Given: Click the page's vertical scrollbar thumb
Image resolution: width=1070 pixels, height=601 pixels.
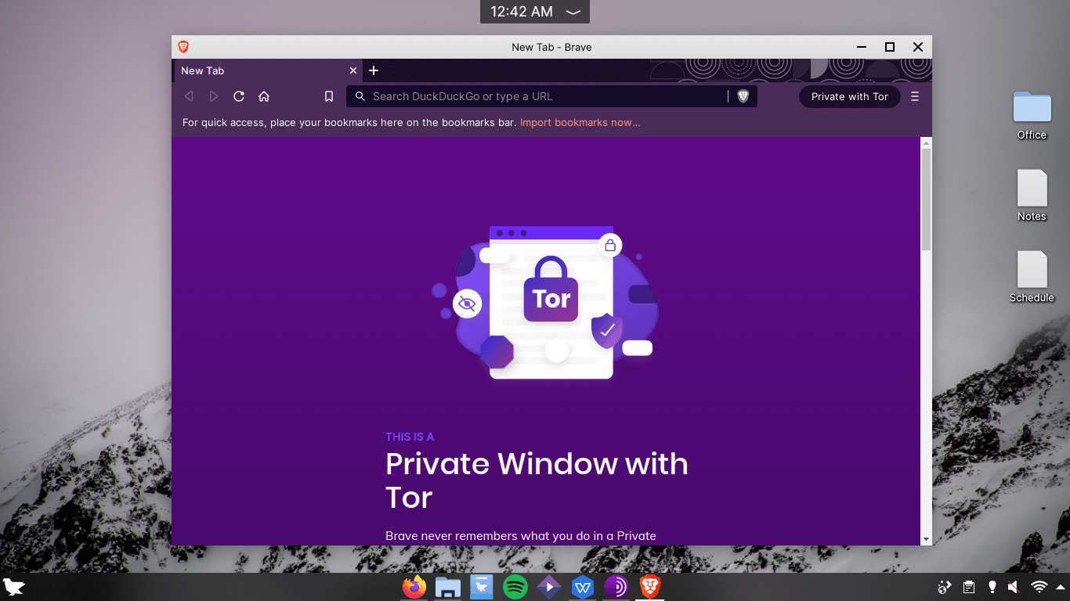Looking at the screenshot, I should click(x=926, y=200).
